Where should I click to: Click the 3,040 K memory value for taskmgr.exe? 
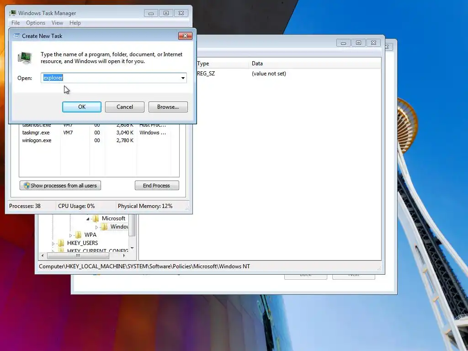pyautogui.click(x=125, y=133)
